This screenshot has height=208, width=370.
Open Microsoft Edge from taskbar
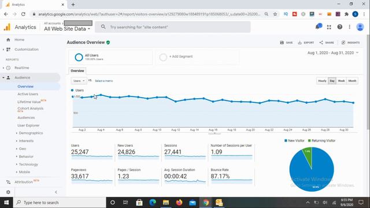(x=153, y=202)
